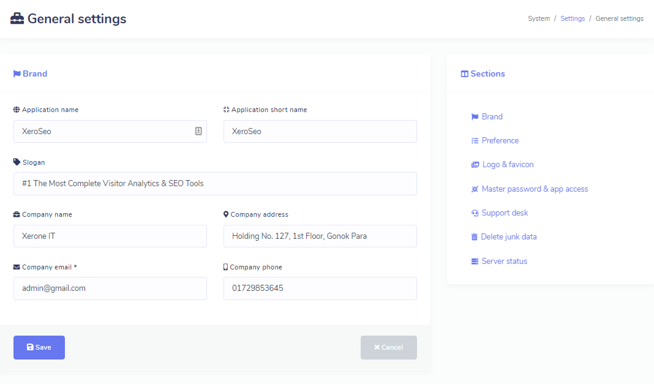
Task: Click the Logo & favicon images icon
Action: tap(475, 165)
